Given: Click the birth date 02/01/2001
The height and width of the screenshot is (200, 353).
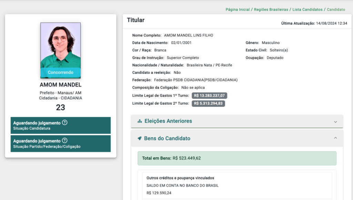Looking at the screenshot, I should coord(181,43).
